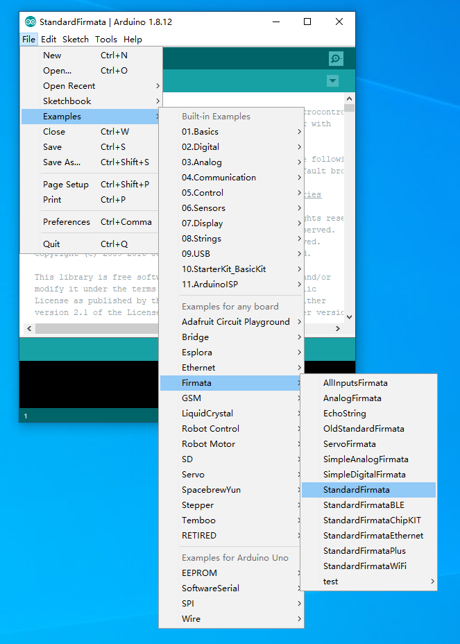Select New from File menu
Image resolution: width=460 pixels, height=644 pixels.
91,56
